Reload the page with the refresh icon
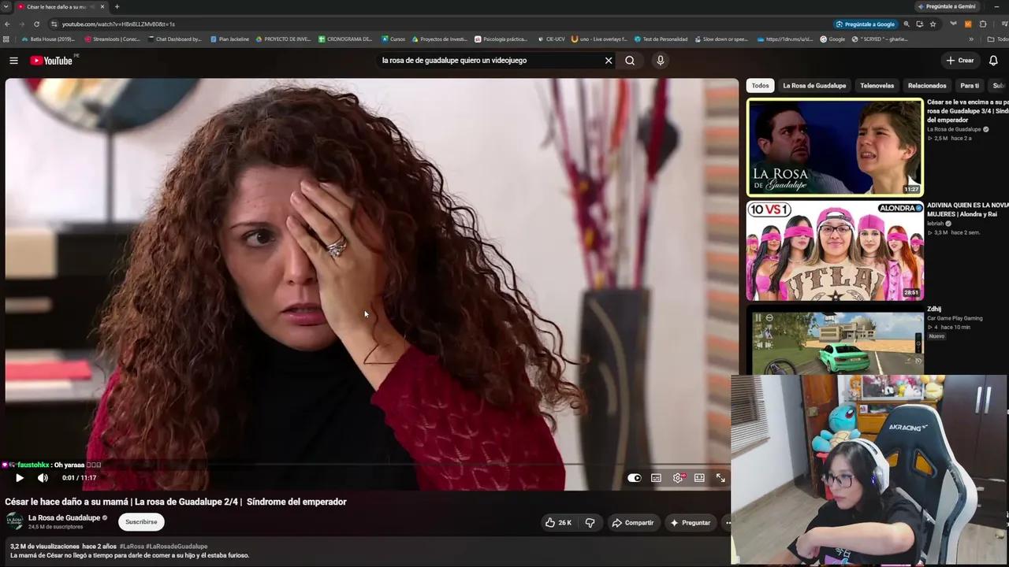 (36, 24)
